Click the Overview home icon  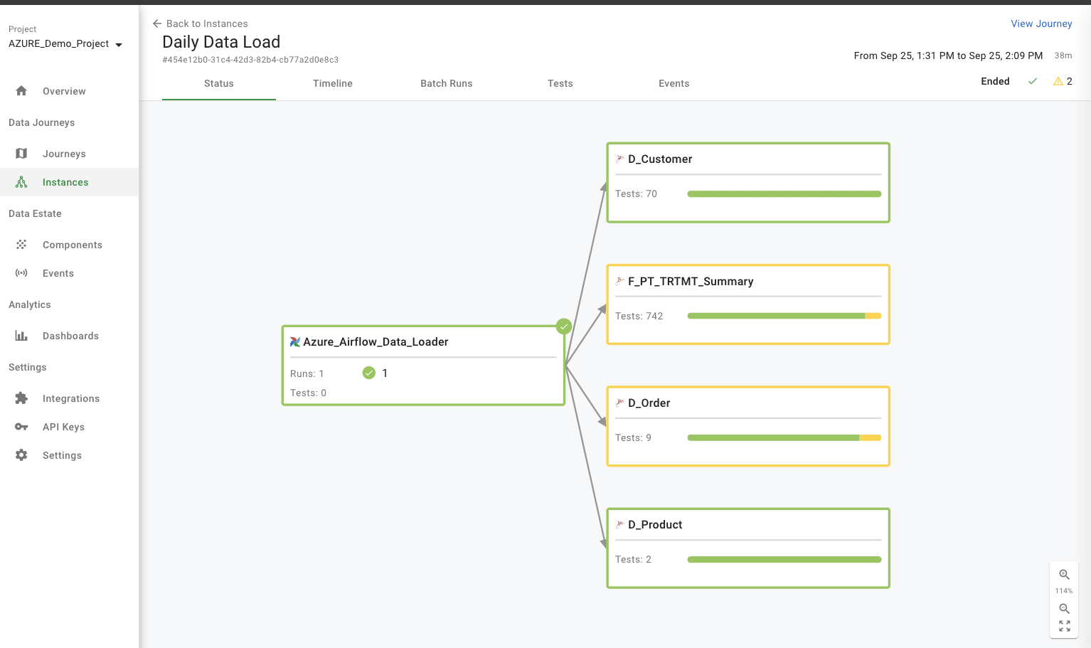pos(21,90)
